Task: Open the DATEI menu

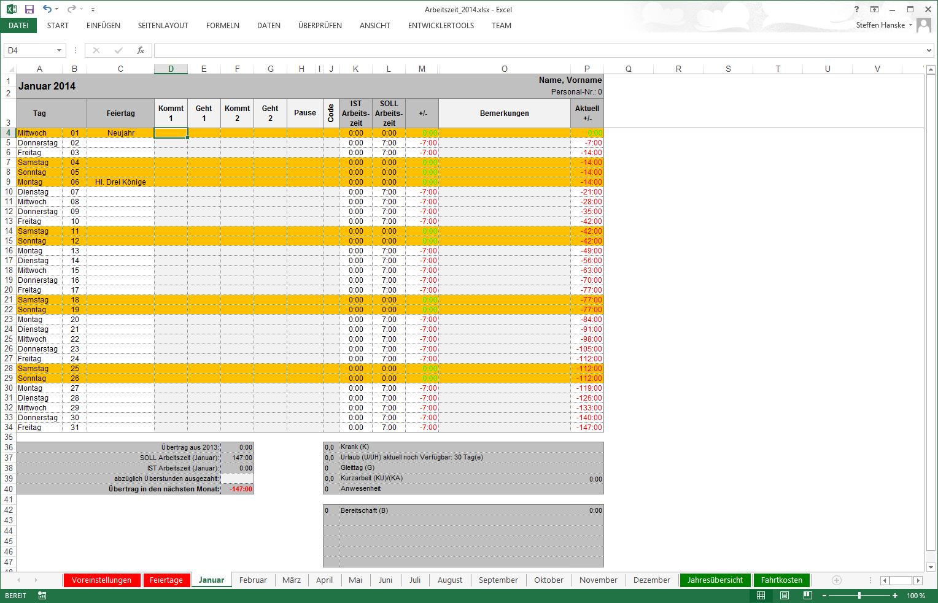Action: point(18,25)
